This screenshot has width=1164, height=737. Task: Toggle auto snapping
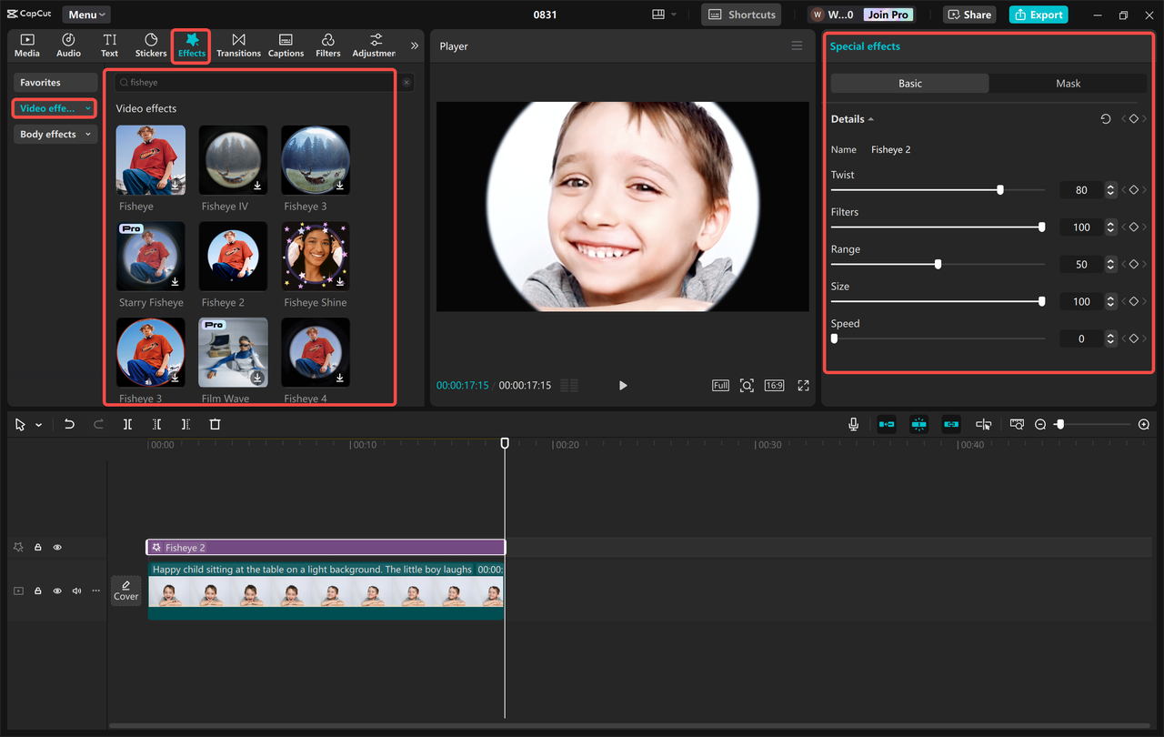[x=919, y=425]
